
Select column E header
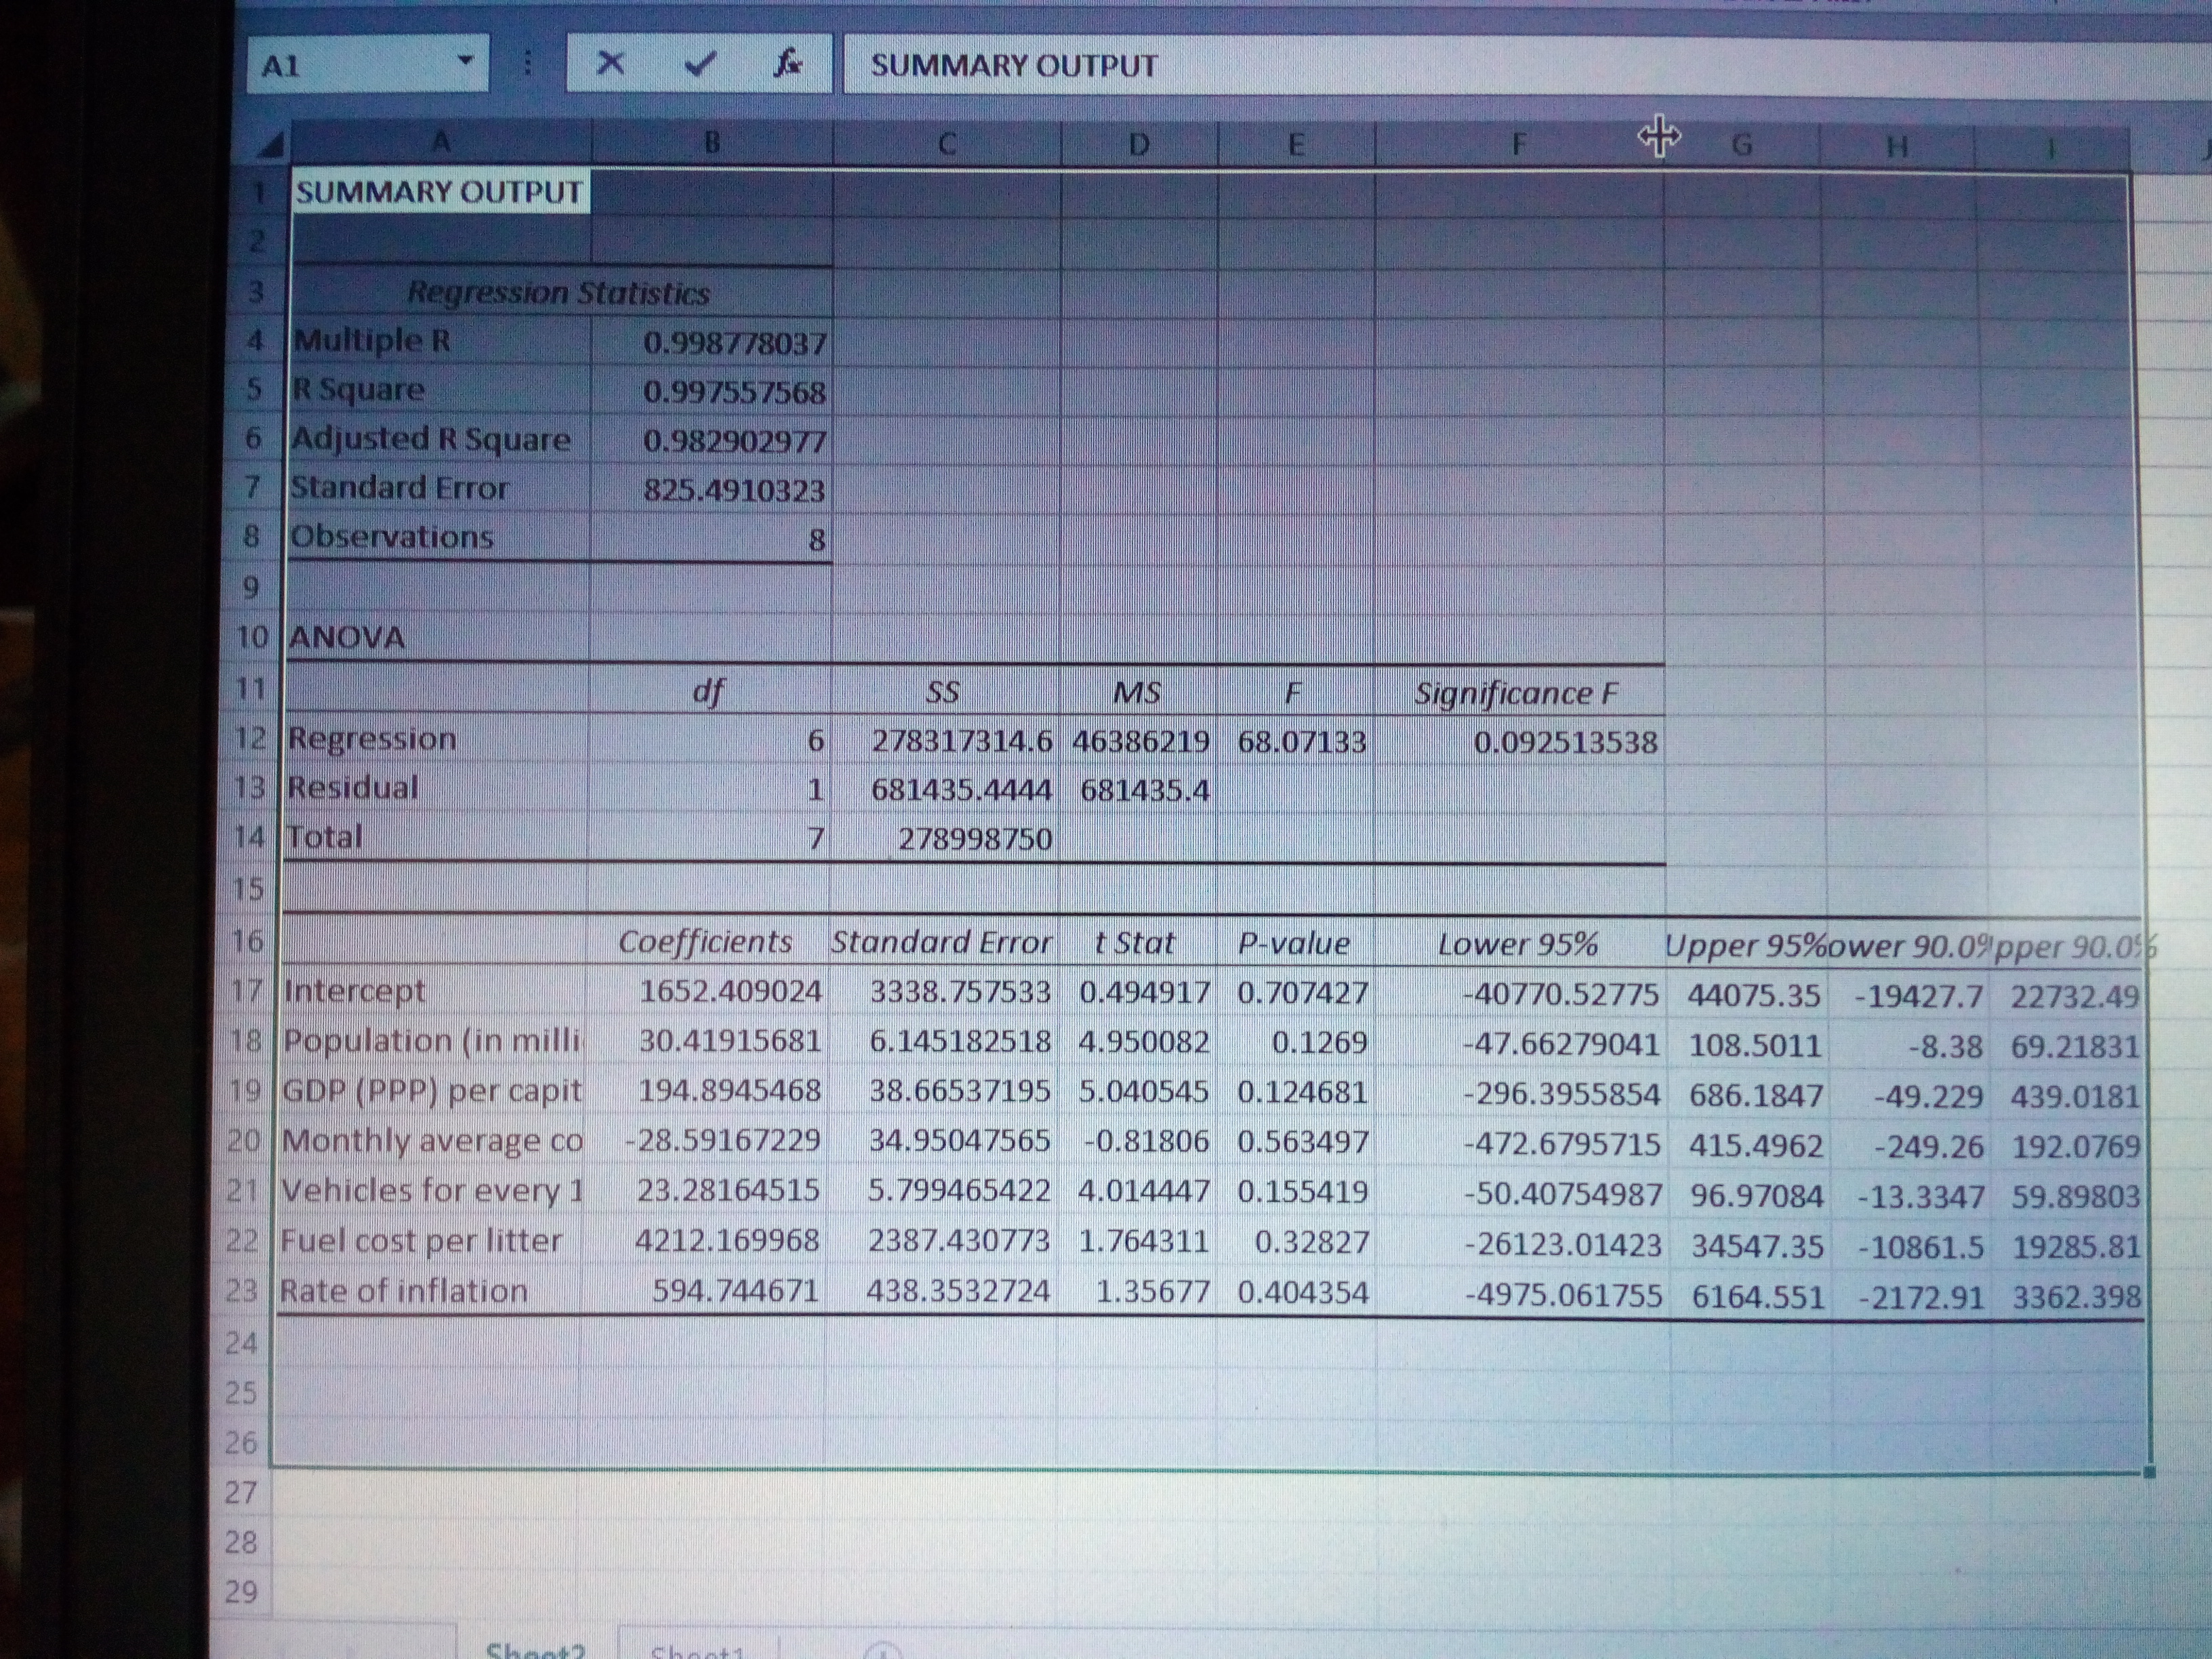(x=1296, y=145)
